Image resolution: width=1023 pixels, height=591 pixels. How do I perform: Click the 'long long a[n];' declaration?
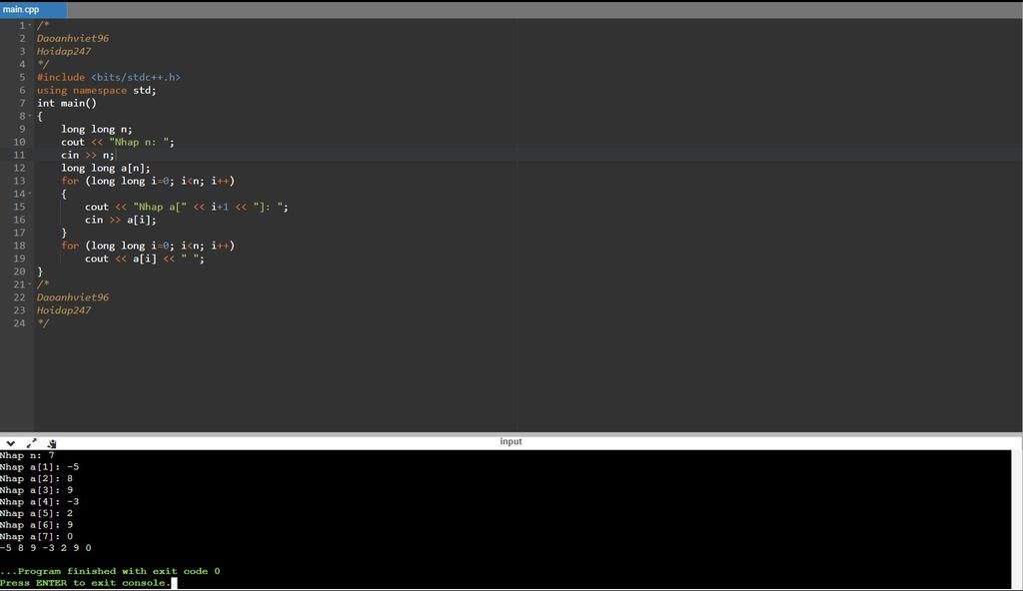pos(105,168)
